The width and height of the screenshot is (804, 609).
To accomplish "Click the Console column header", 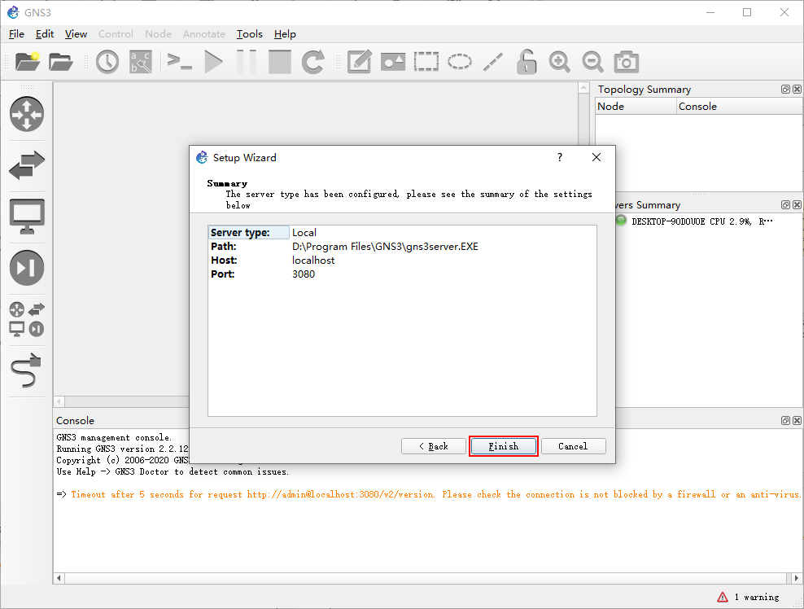I will pyautogui.click(x=740, y=106).
